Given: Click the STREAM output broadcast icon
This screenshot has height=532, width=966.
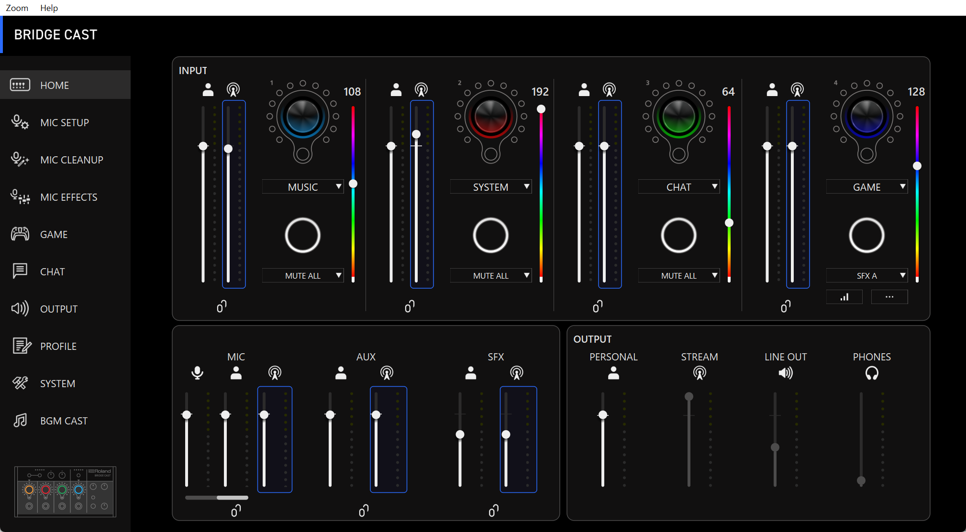Looking at the screenshot, I should point(700,373).
